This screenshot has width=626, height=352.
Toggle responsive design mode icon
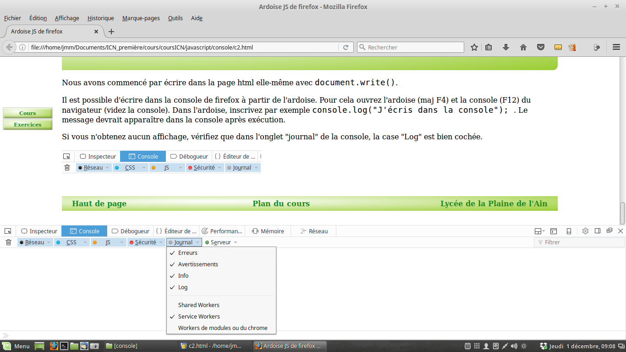click(569, 231)
